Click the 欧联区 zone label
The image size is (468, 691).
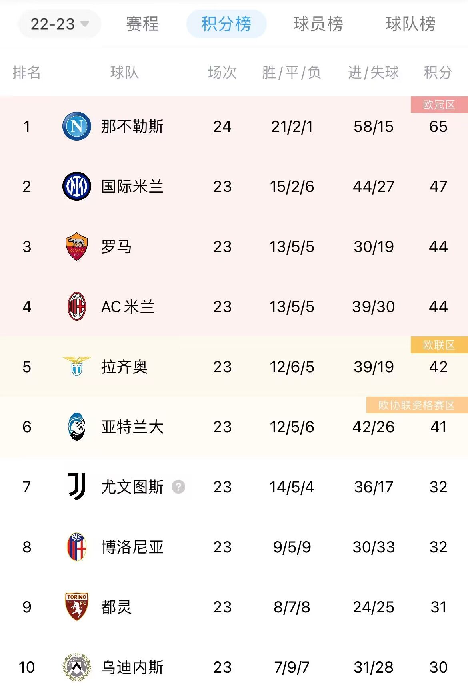(x=438, y=344)
